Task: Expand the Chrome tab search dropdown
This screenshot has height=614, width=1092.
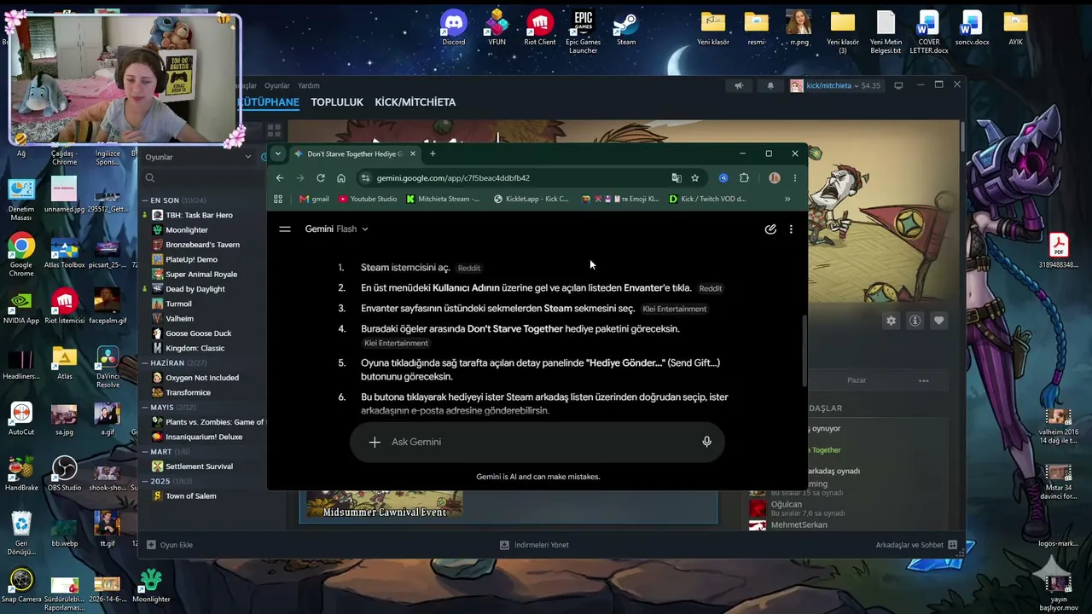Action: tap(277, 154)
